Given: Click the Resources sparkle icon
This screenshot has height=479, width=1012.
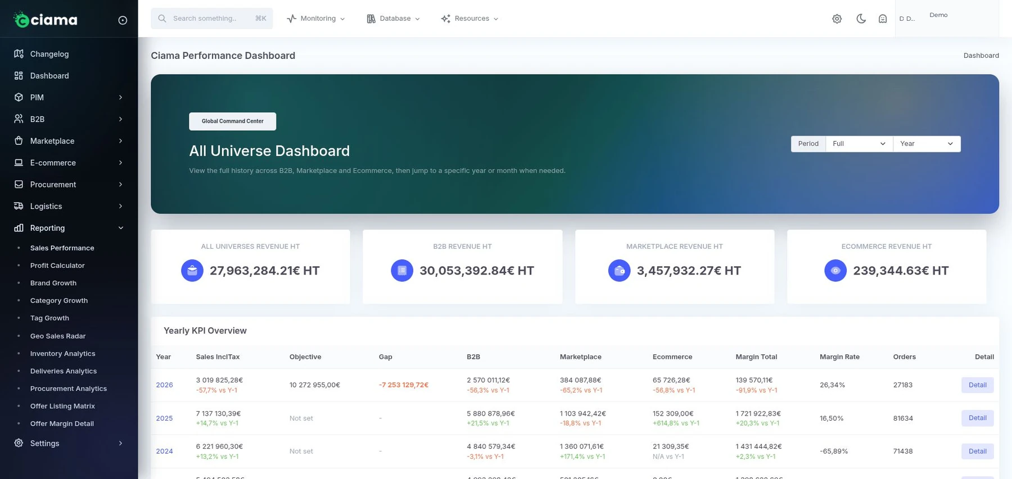Looking at the screenshot, I should point(446,19).
